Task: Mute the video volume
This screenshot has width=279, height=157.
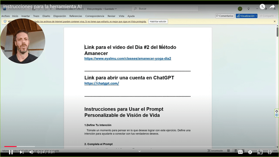Action: (31, 152)
